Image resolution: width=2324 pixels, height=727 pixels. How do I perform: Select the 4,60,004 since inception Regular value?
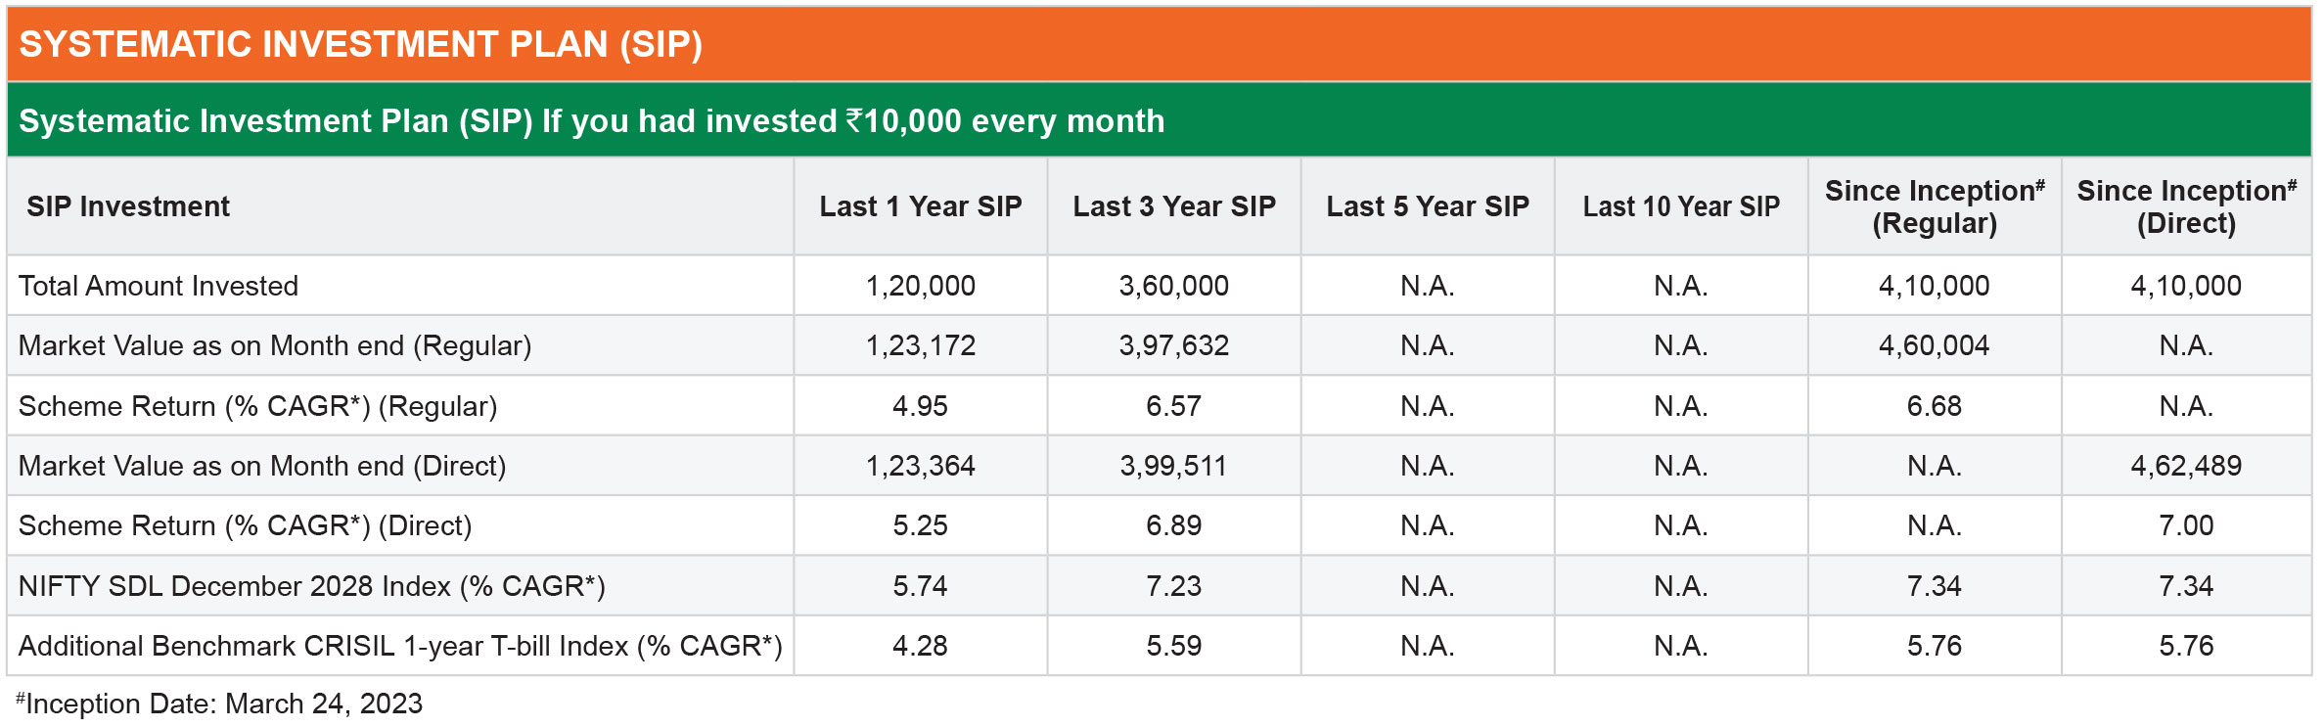click(x=1935, y=345)
